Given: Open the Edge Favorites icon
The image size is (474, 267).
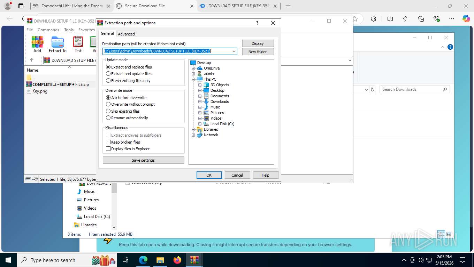Looking at the screenshot, I should click(x=406, y=19).
